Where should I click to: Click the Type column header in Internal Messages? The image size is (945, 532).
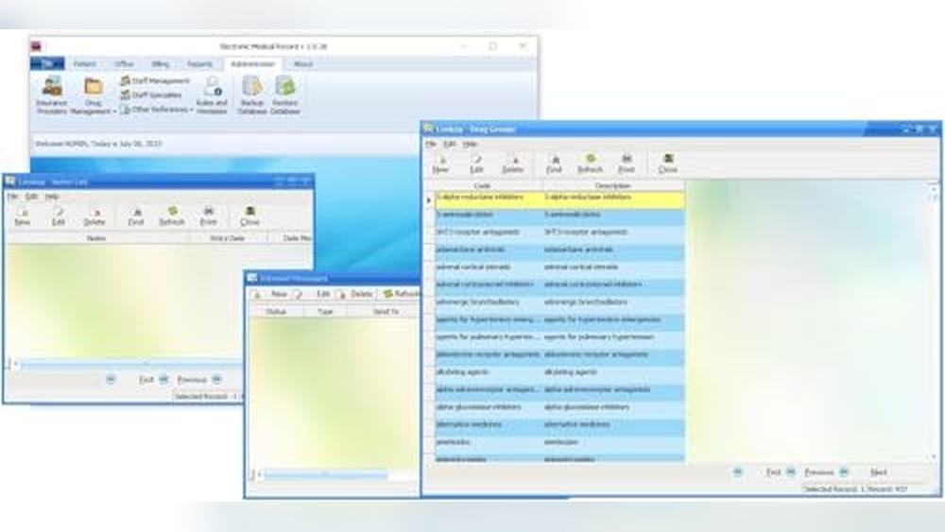[325, 312]
